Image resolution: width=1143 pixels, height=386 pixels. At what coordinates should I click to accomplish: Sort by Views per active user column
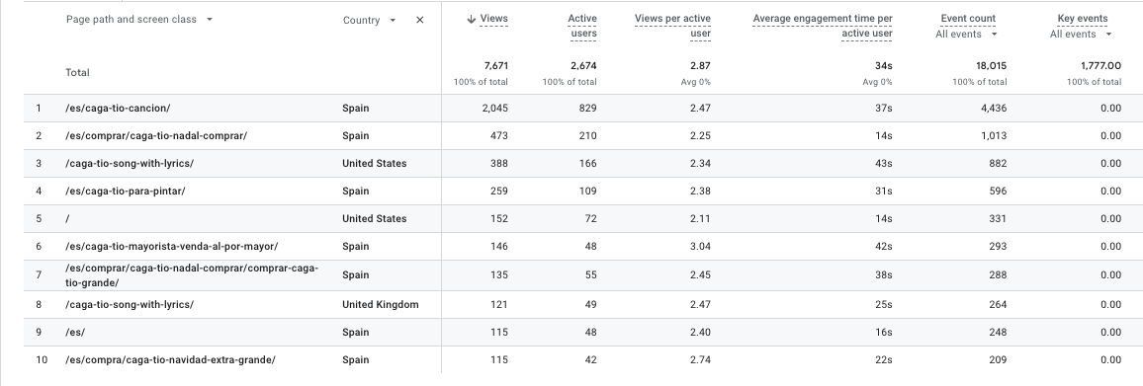tap(672, 26)
